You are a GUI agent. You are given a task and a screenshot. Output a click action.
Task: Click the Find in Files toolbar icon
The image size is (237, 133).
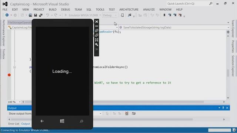pos(130,15)
